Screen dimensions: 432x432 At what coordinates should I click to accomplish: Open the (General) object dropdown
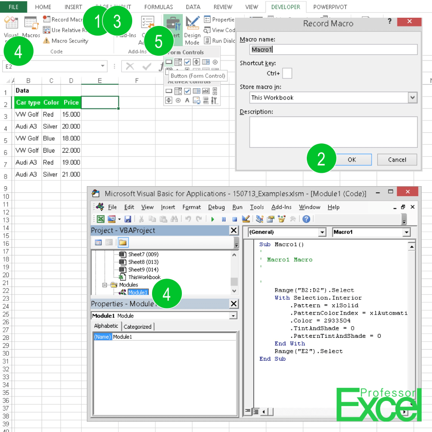(322, 232)
